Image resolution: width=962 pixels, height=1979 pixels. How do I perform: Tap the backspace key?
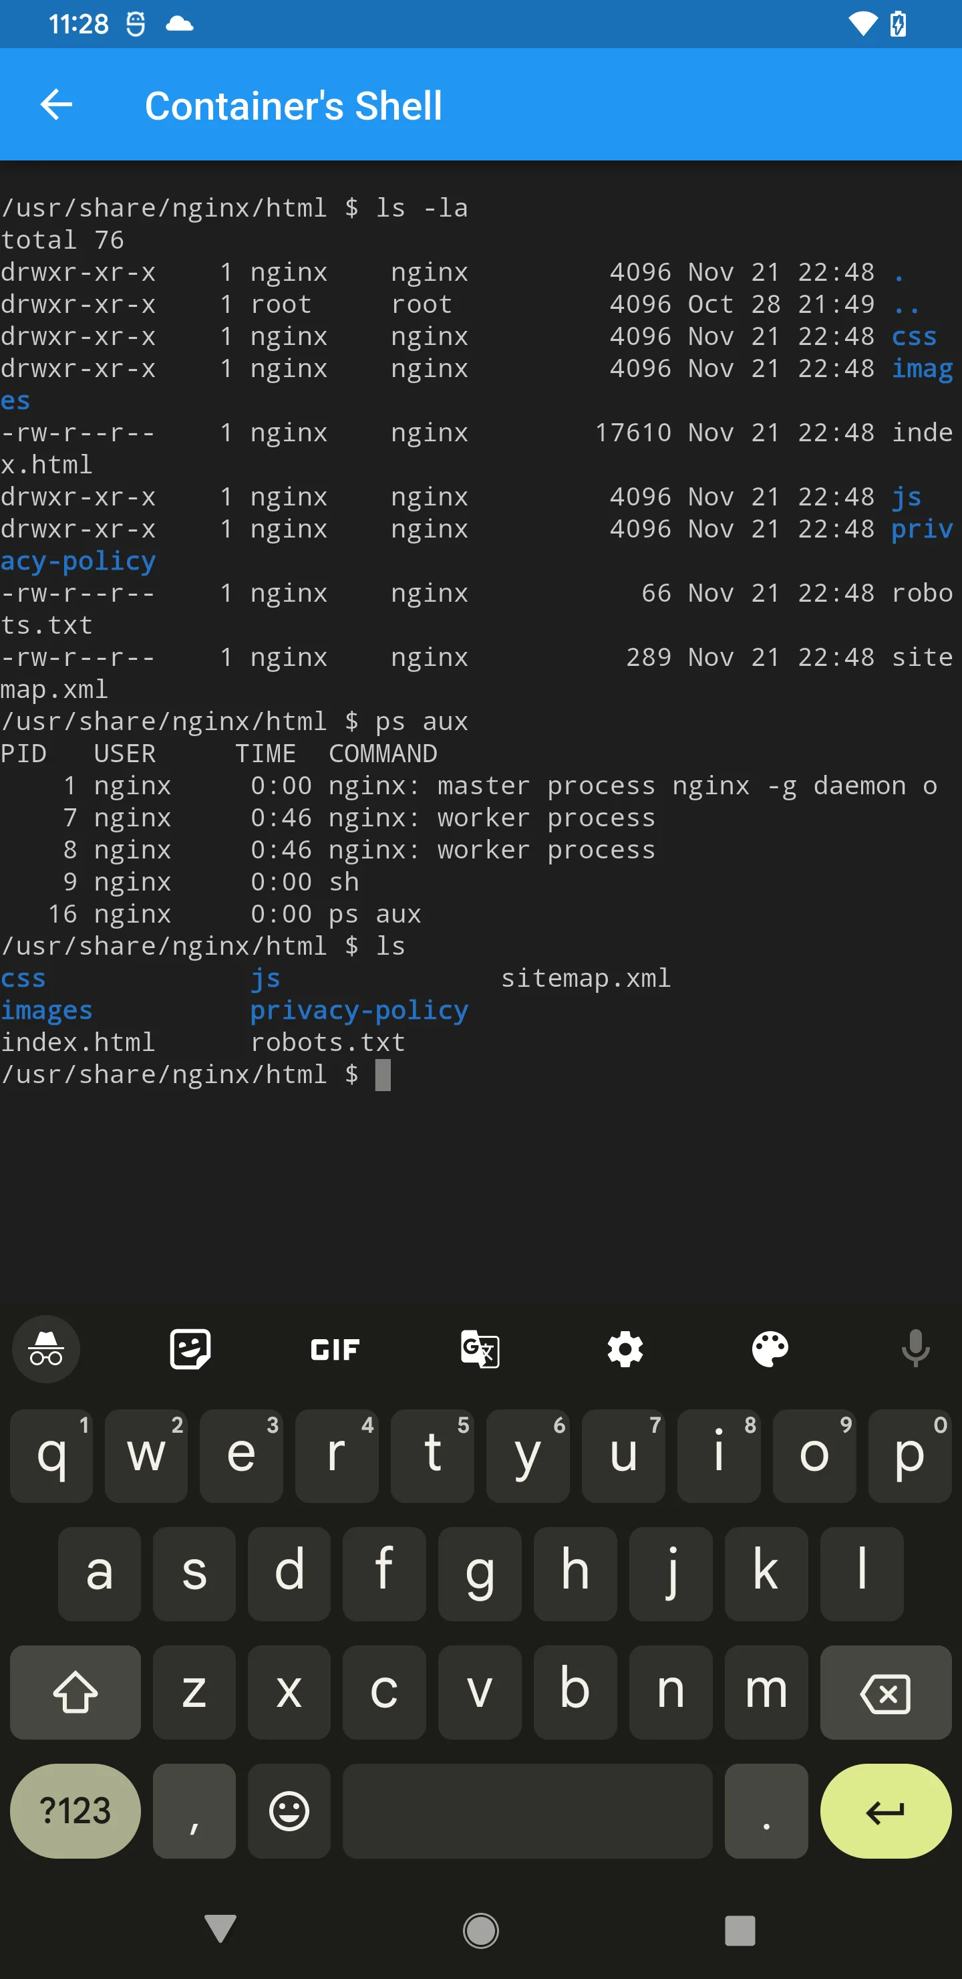click(886, 1692)
